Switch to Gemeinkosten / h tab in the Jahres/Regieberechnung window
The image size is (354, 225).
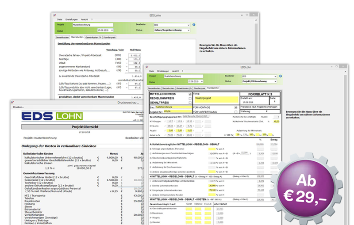point(93,38)
